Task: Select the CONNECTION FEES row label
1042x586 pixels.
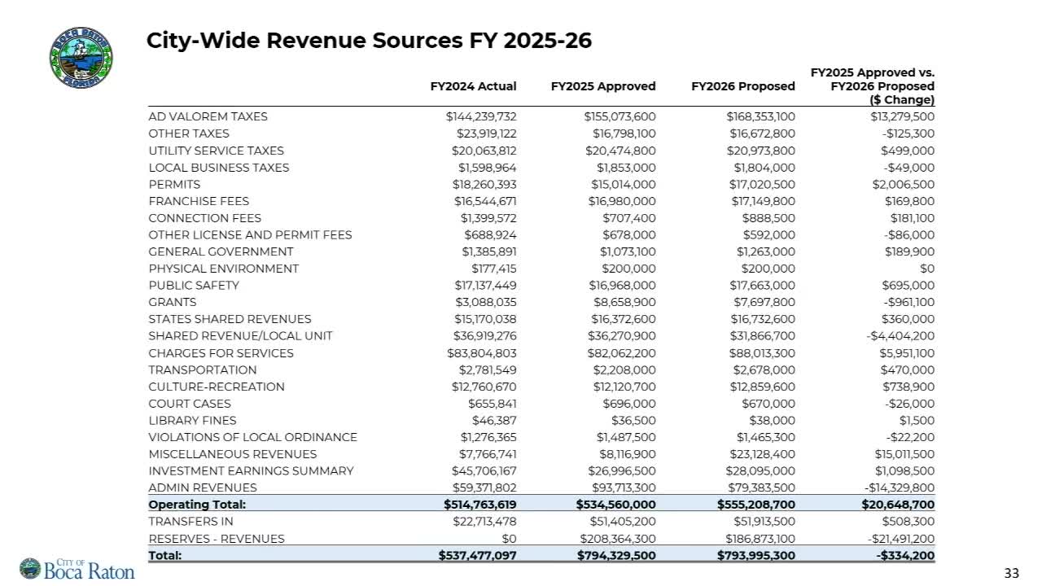Action: 205,218
